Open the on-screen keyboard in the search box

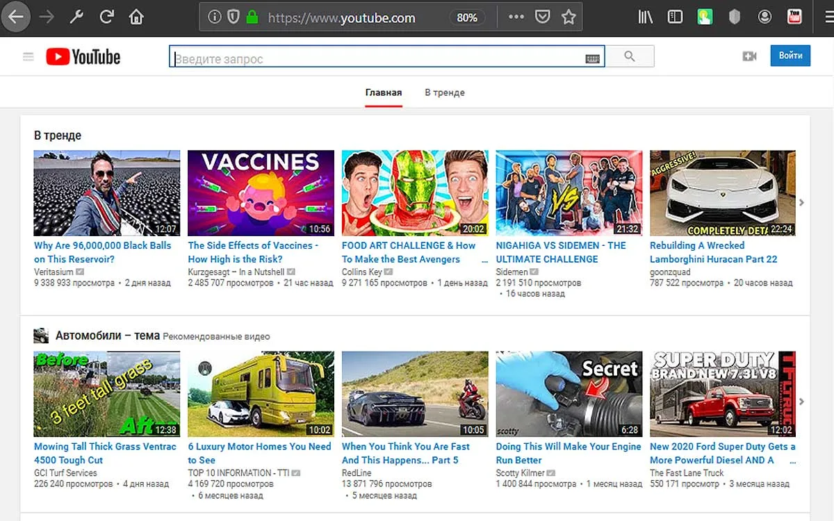pyautogui.click(x=592, y=59)
